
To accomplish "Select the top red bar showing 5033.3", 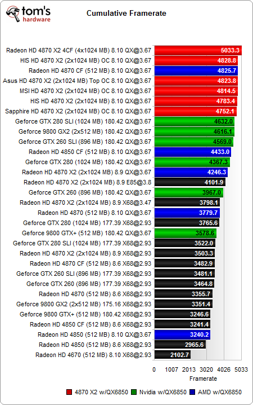I will pos(198,50).
